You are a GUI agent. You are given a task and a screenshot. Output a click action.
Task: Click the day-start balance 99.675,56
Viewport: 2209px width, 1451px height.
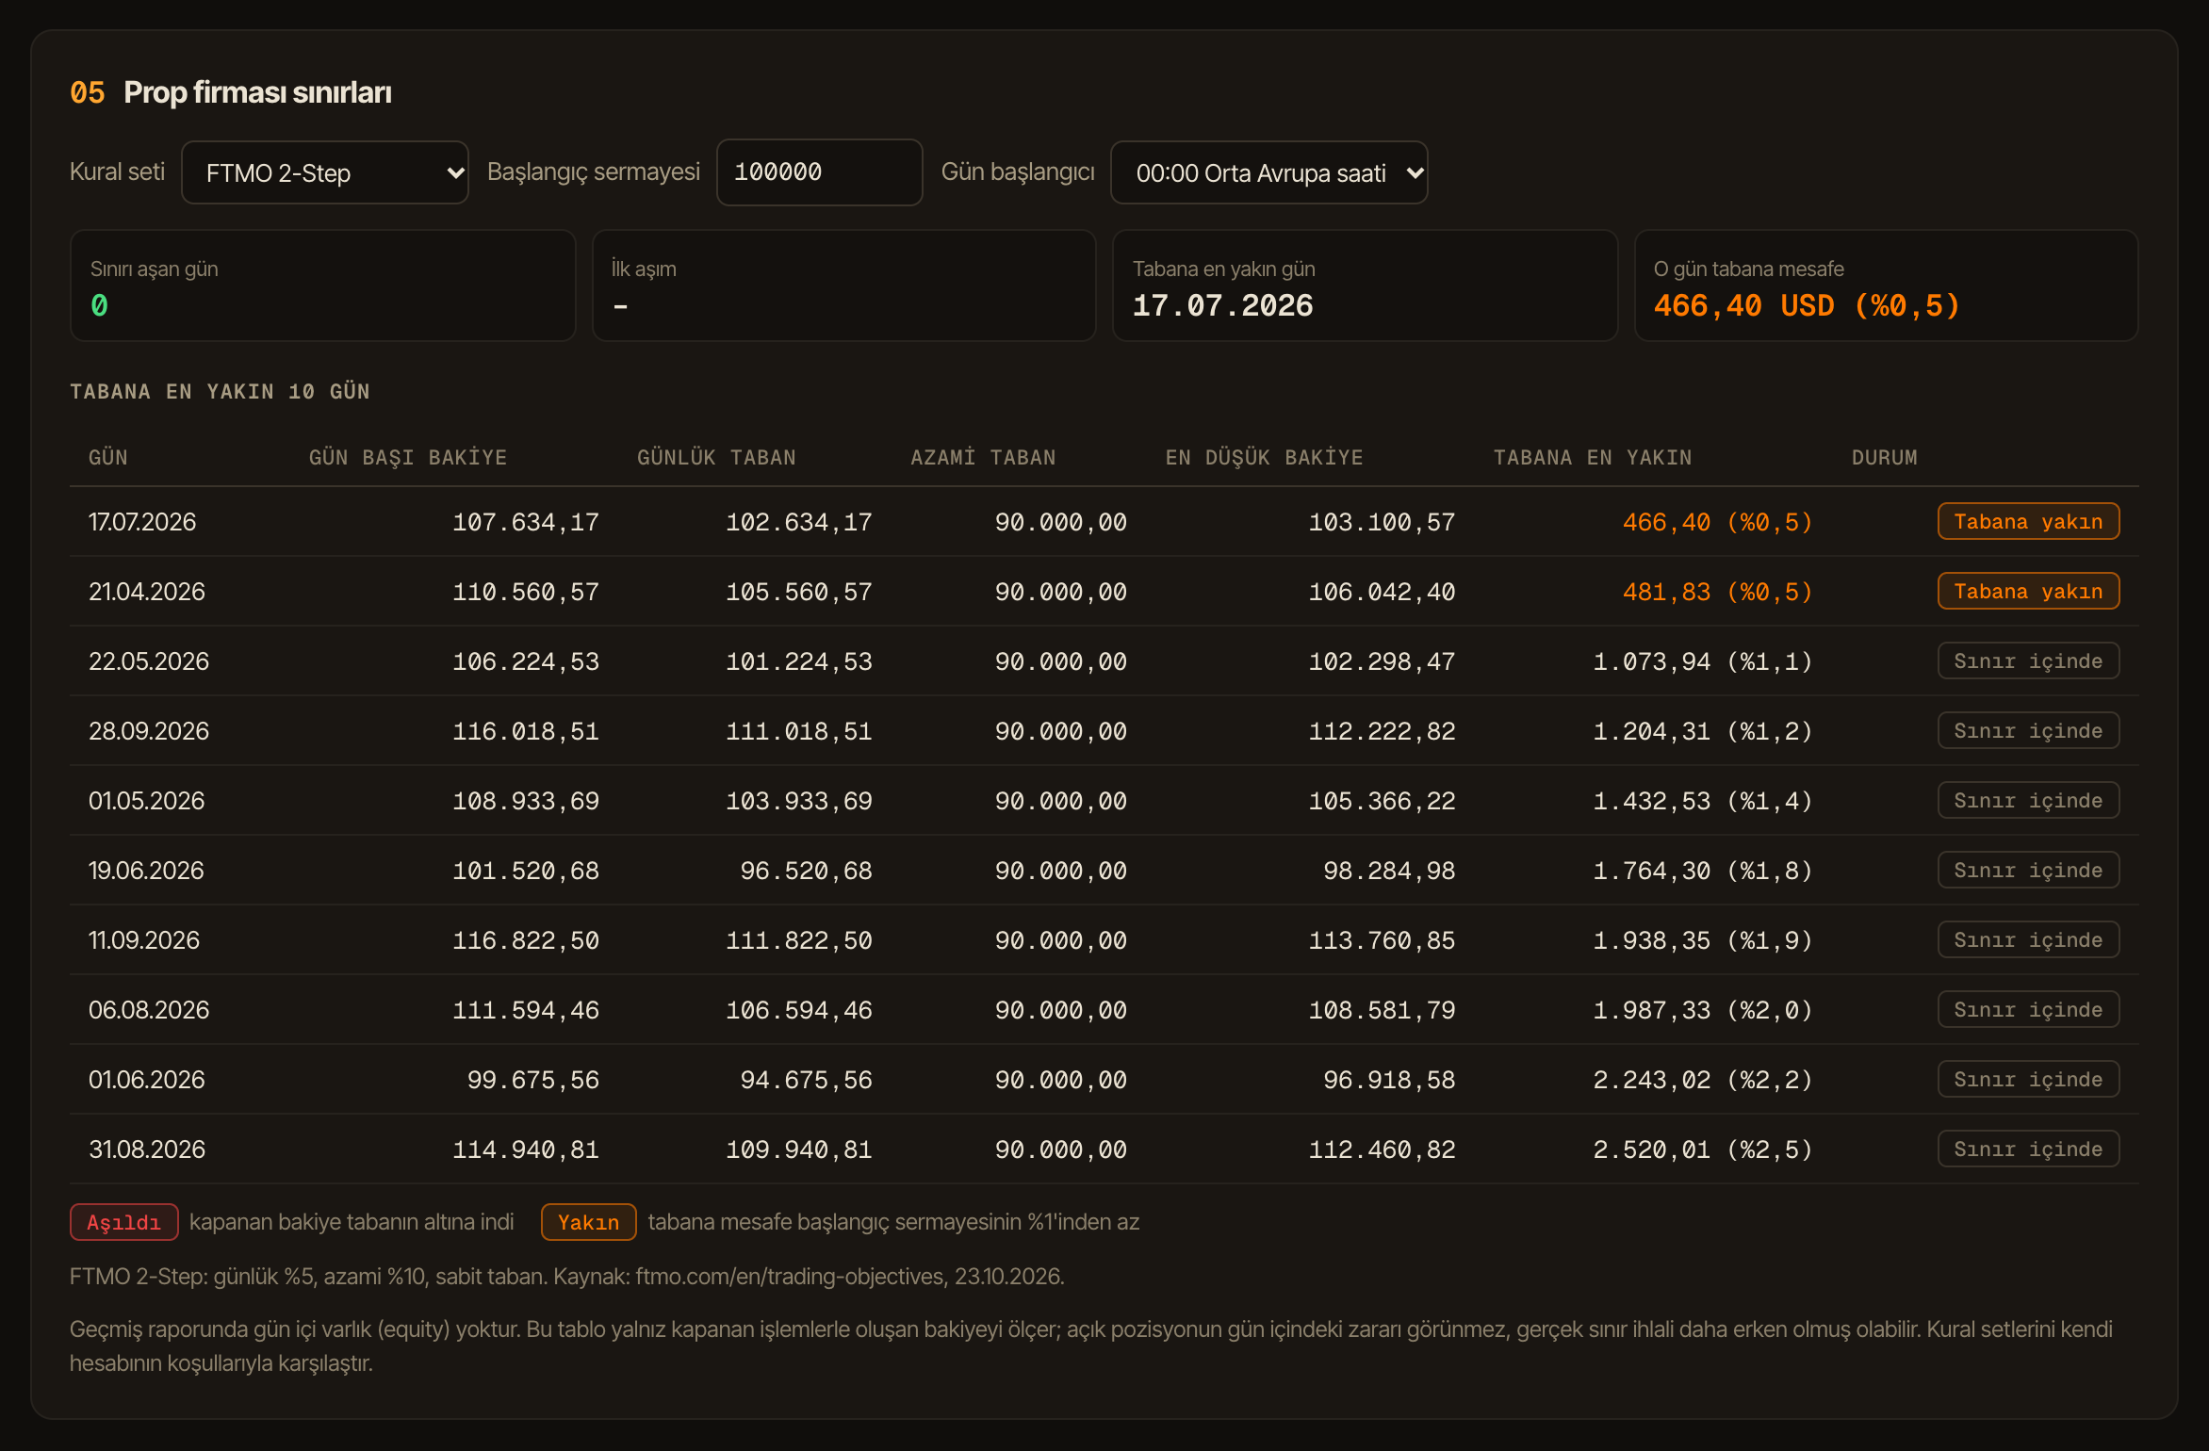coord(533,1080)
